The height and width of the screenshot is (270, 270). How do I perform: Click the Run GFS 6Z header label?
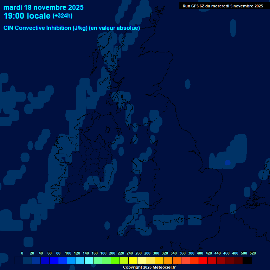click(223, 6)
